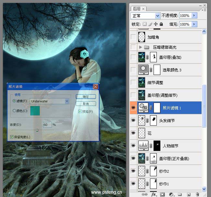Click the 照片滤镜 1 adjustment icon
Screen dimensions: 211x197
click(143, 108)
